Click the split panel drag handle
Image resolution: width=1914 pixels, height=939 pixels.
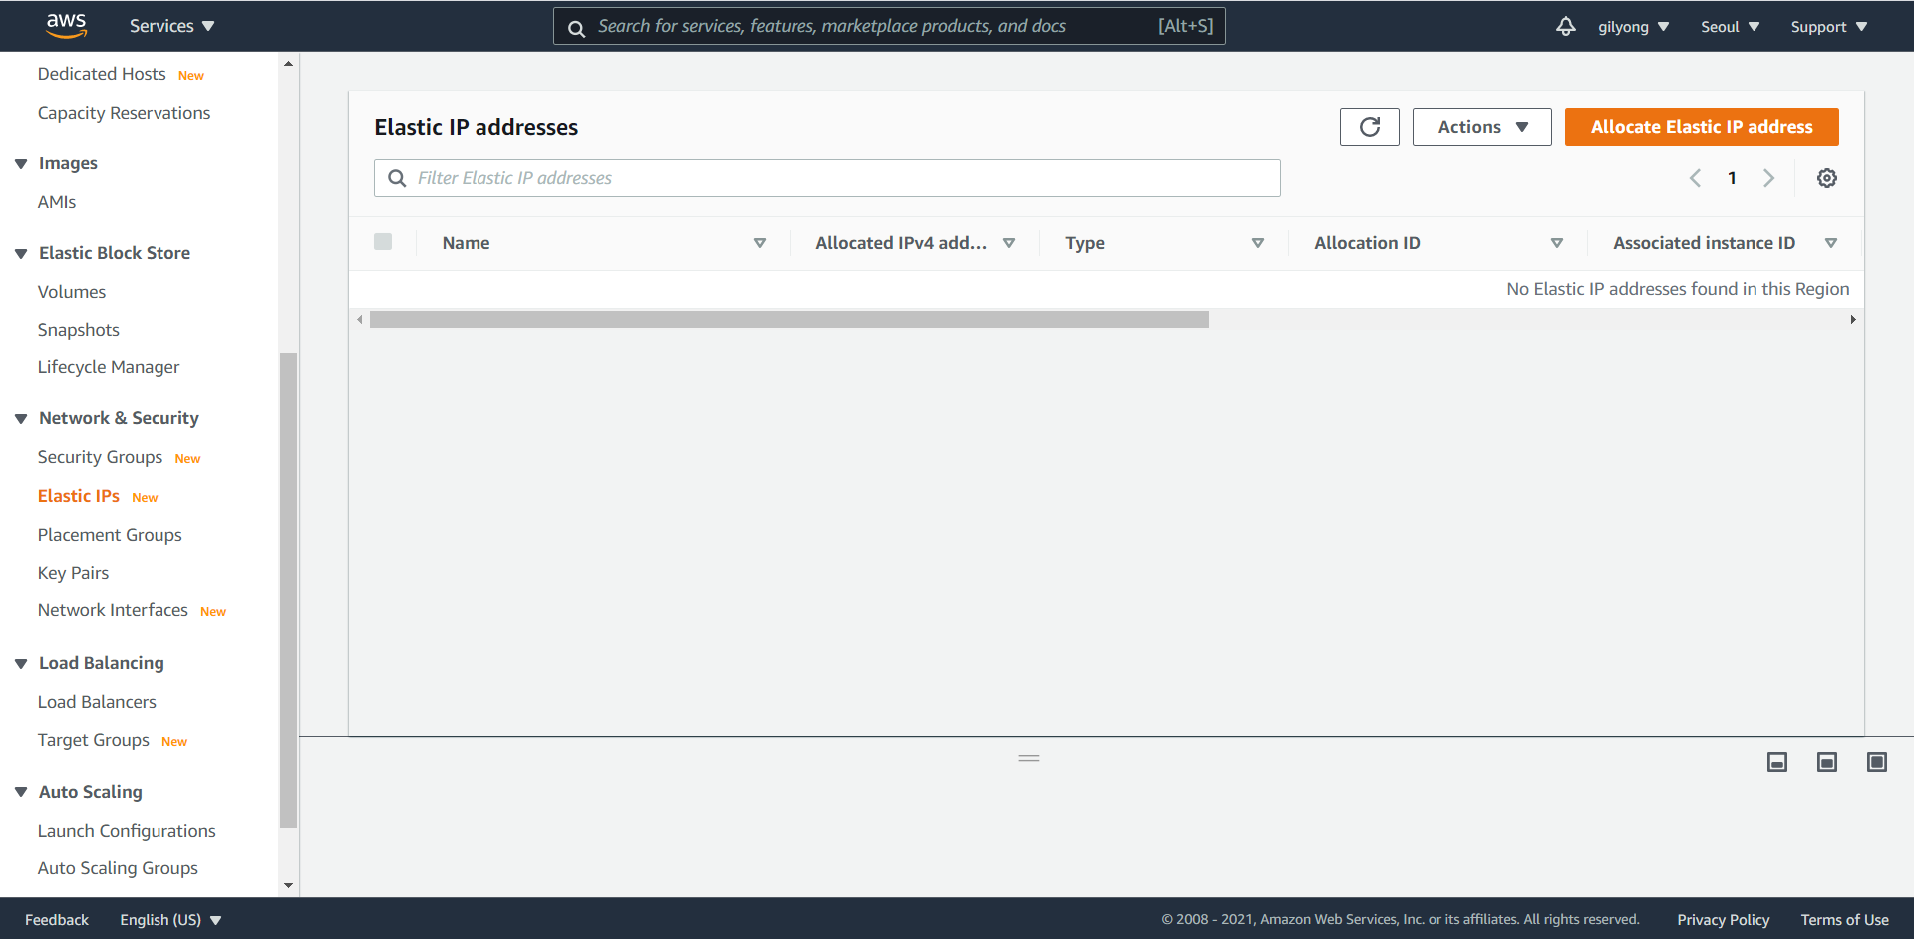pyautogui.click(x=1029, y=758)
